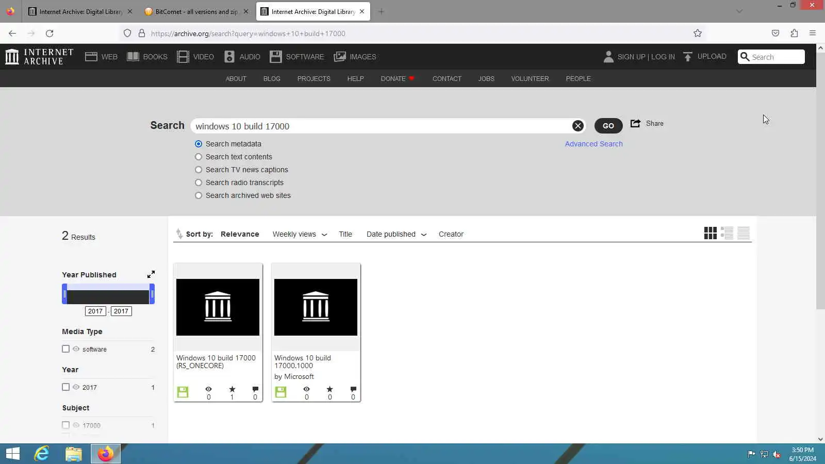
Task: Click favorites star on RS_ONECORE item
Action: [x=232, y=389]
